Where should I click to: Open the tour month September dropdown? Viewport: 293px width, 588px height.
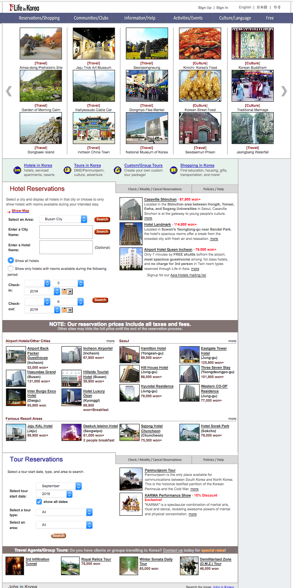click(x=59, y=486)
